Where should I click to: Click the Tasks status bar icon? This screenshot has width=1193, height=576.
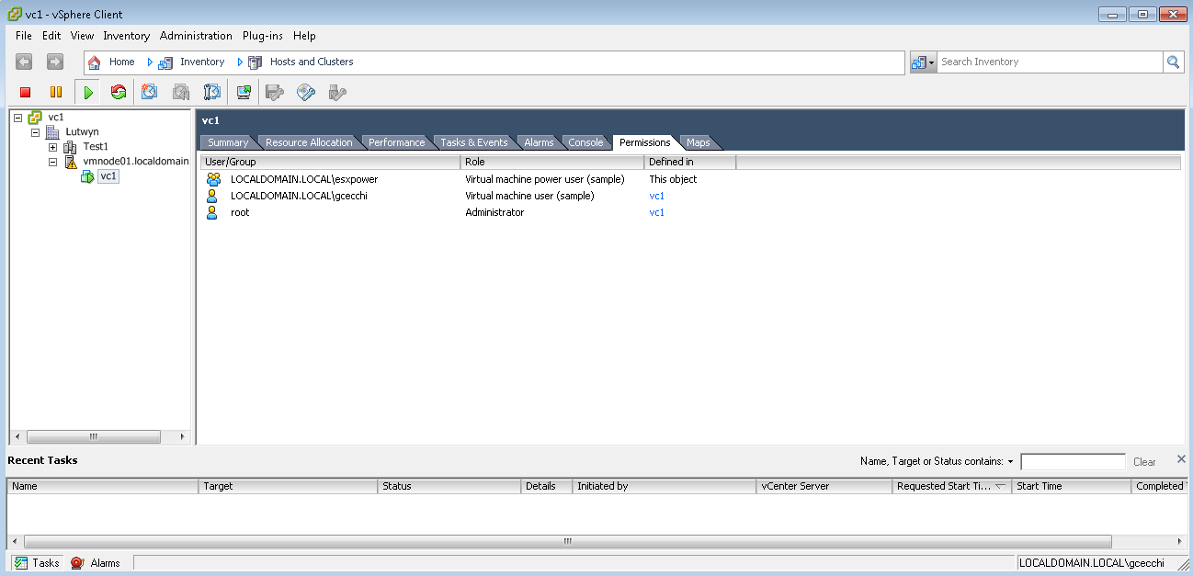[x=21, y=563]
